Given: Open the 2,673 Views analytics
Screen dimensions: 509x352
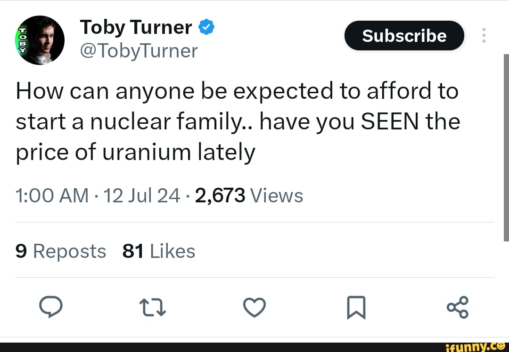Looking at the screenshot, I should [248, 195].
